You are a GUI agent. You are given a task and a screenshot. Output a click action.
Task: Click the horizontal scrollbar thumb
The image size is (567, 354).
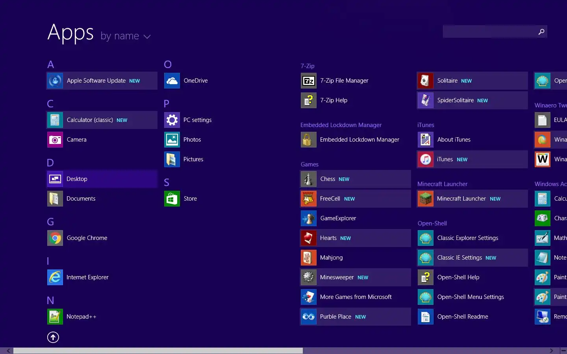point(158,351)
